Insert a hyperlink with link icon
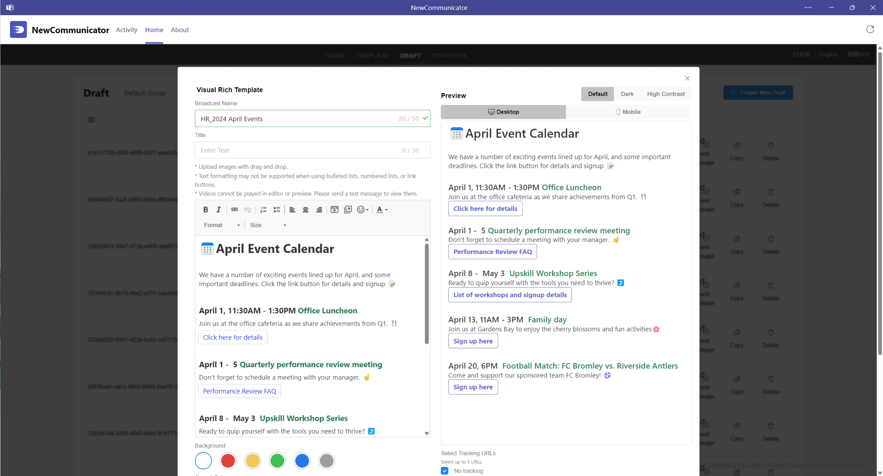This screenshot has height=476, width=883. (234, 209)
